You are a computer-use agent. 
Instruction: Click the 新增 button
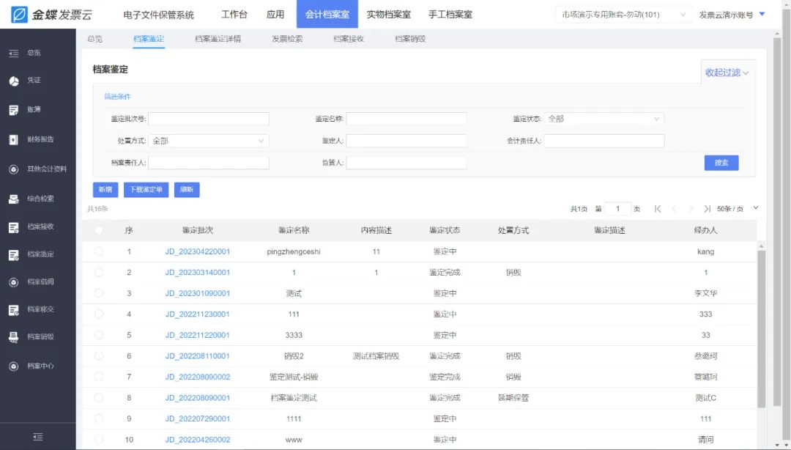tap(105, 190)
